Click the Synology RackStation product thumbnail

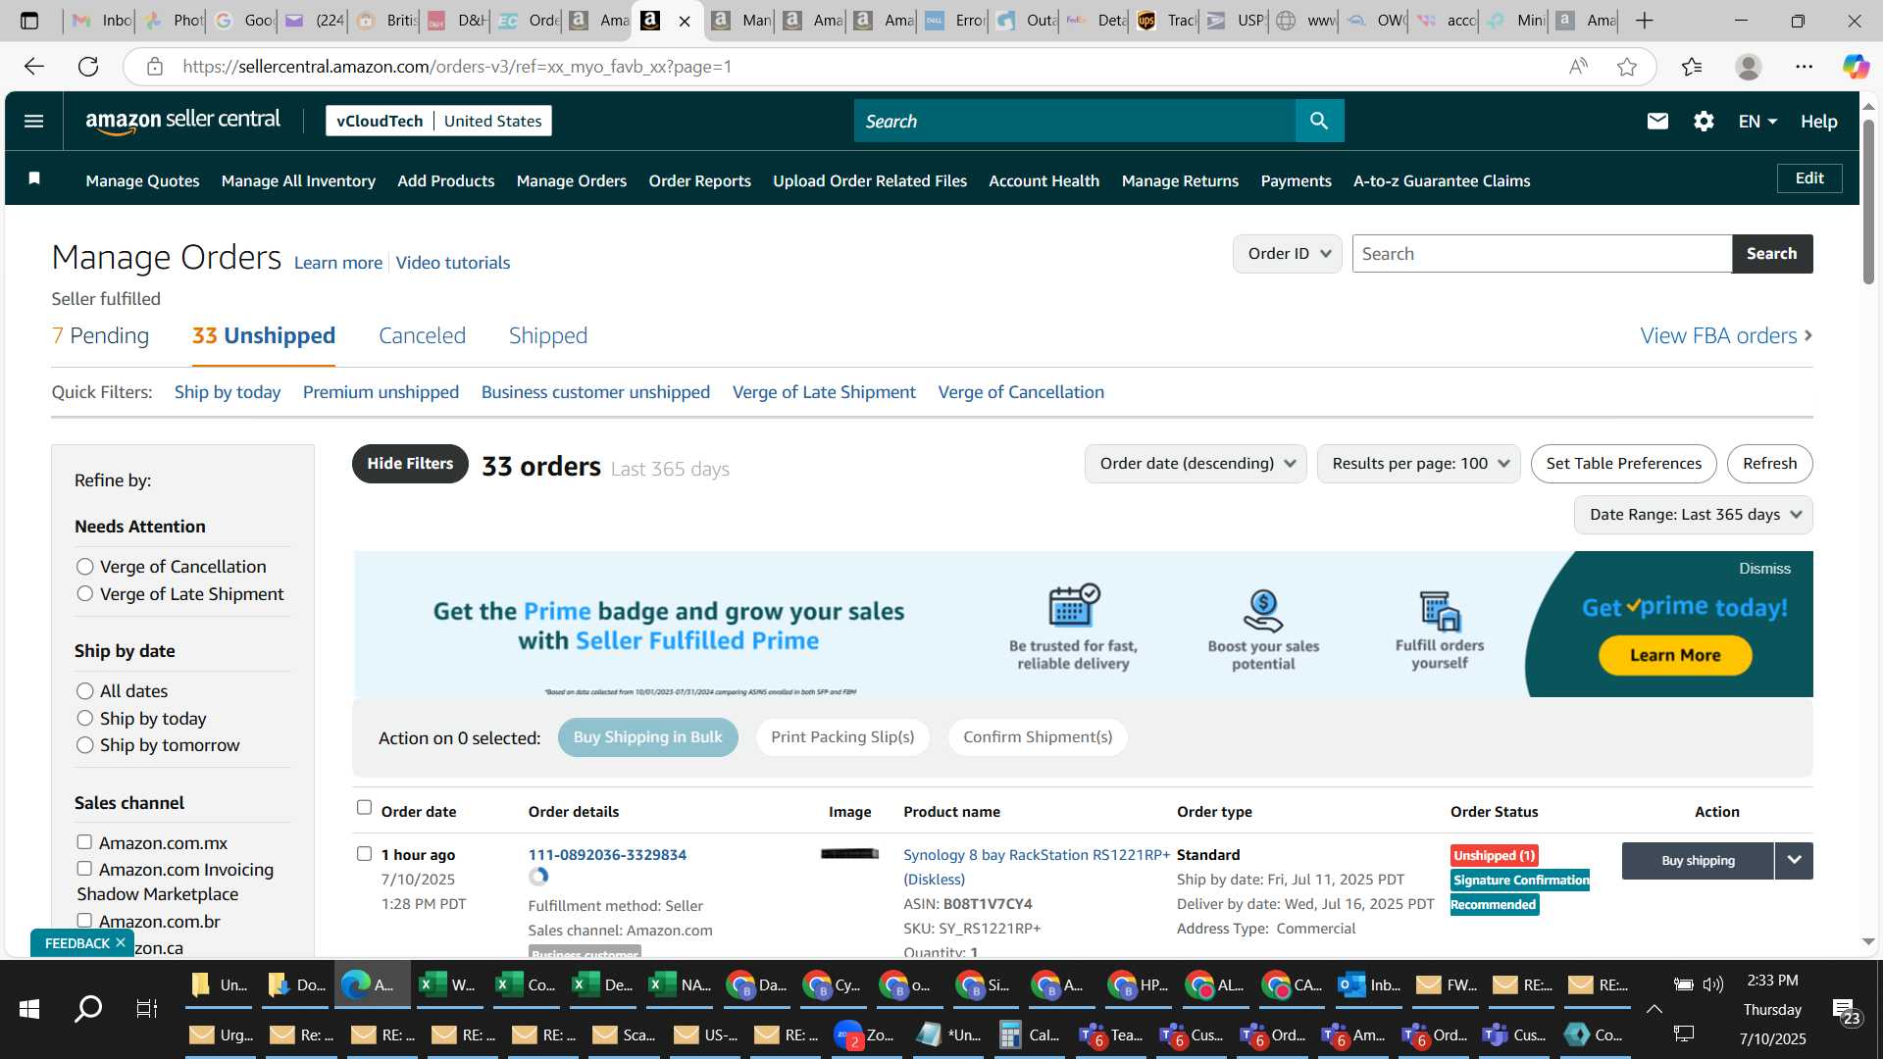pyautogui.click(x=849, y=854)
